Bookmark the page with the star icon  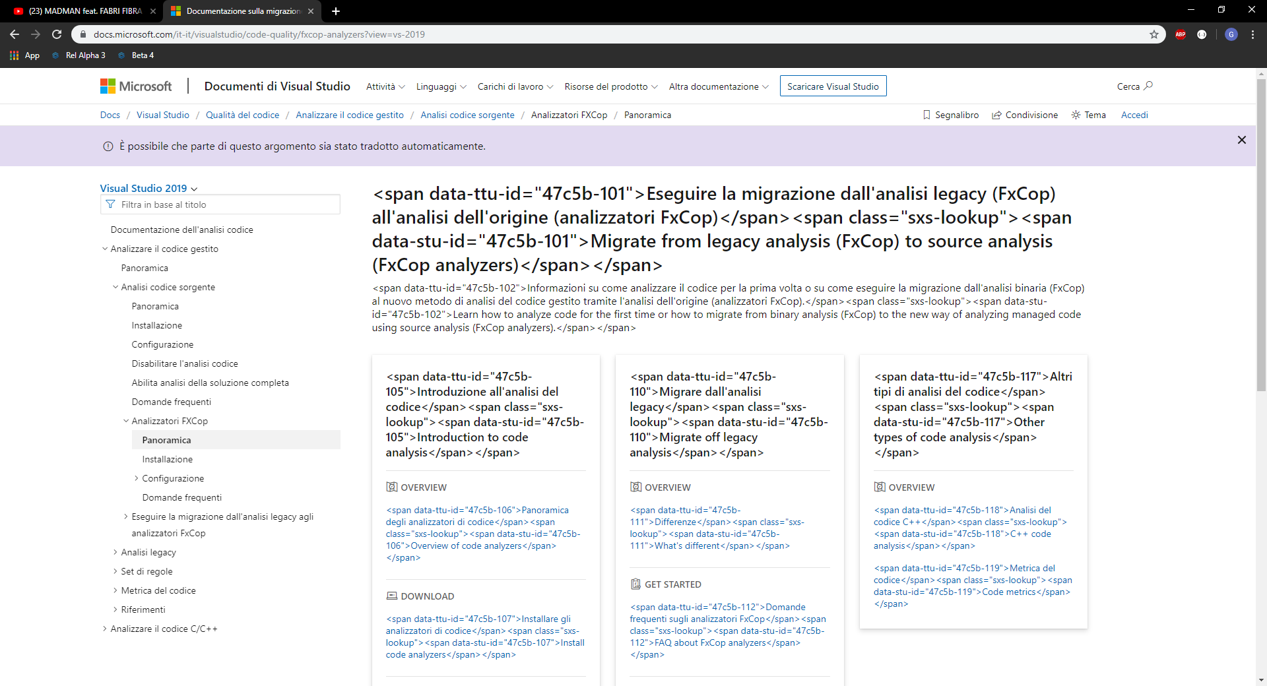[x=1153, y=34]
